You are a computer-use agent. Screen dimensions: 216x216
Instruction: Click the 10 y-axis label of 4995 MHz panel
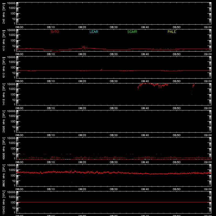(x=14, y=154)
